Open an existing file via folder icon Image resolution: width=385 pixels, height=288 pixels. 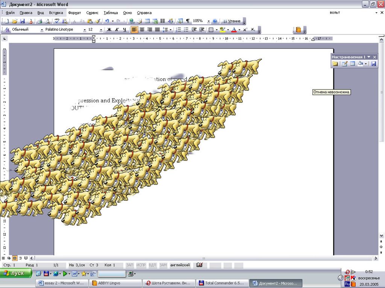[15, 21]
